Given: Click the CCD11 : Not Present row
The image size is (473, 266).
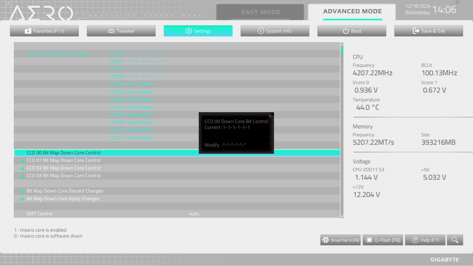Looking at the screenshot, I should (131, 138).
